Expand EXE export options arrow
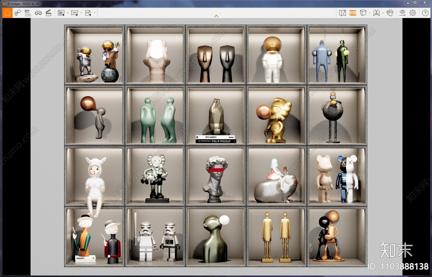This screenshot has height=277, width=432. tap(94, 13)
